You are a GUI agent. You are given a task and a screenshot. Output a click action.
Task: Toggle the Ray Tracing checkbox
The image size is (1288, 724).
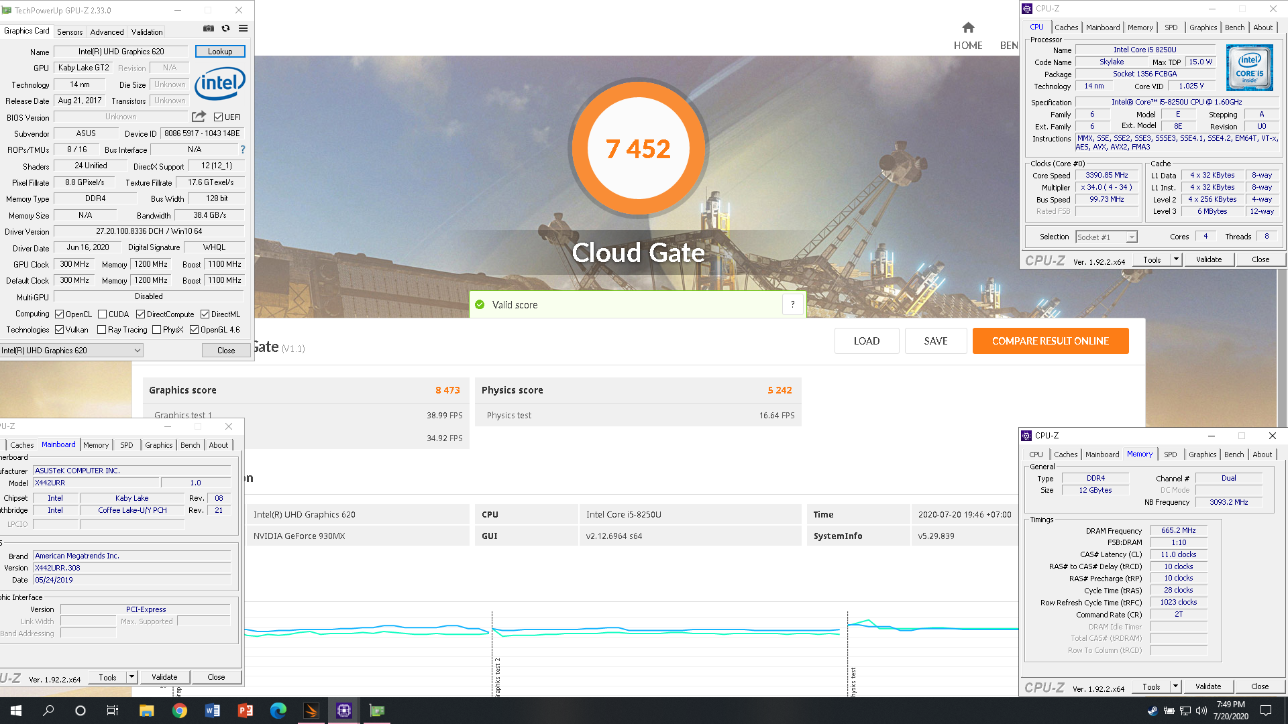coord(101,330)
